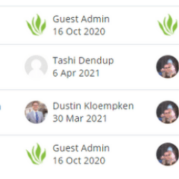Click empty space between Dustin Kloempken and right avatar
The image size is (179, 179).
[145, 112]
